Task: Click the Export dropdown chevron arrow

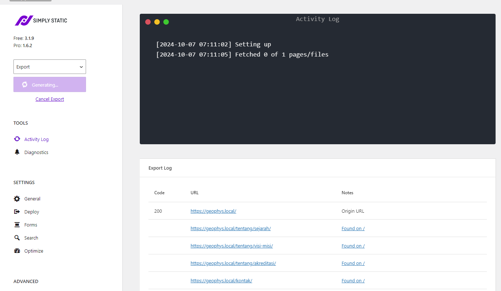Action: (x=81, y=67)
